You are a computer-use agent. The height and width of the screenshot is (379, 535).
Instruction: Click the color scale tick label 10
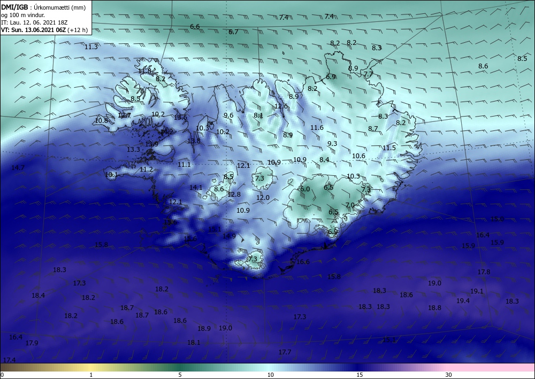pyautogui.click(x=270, y=375)
